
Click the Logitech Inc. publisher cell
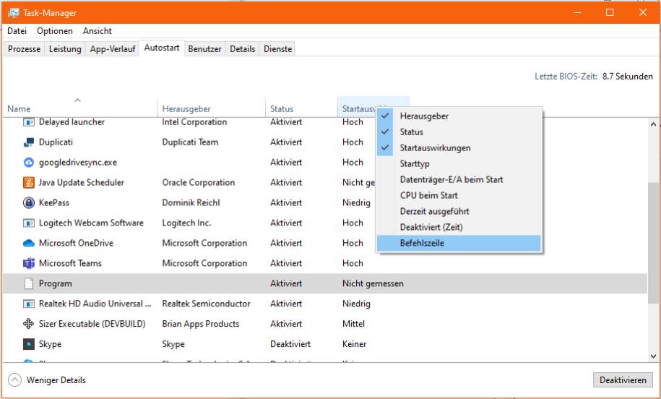186,223
